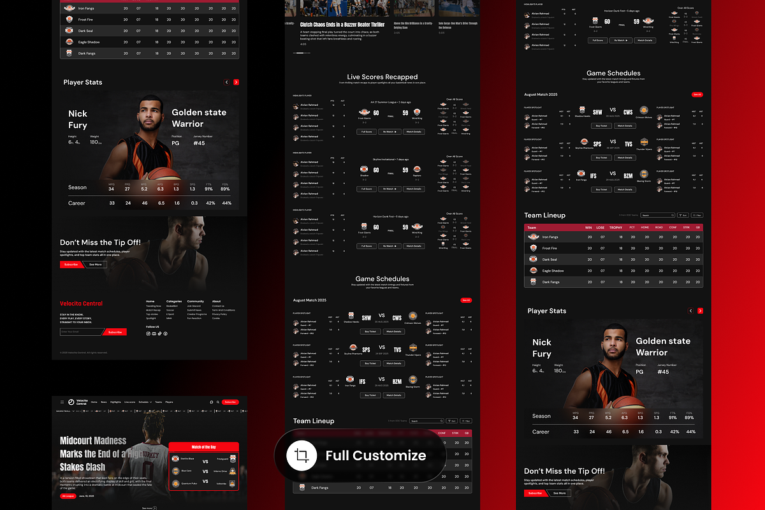Screen dimensions: 765x510
Task: Click the Quantum Pulse team logo
Action: point(175,484)
